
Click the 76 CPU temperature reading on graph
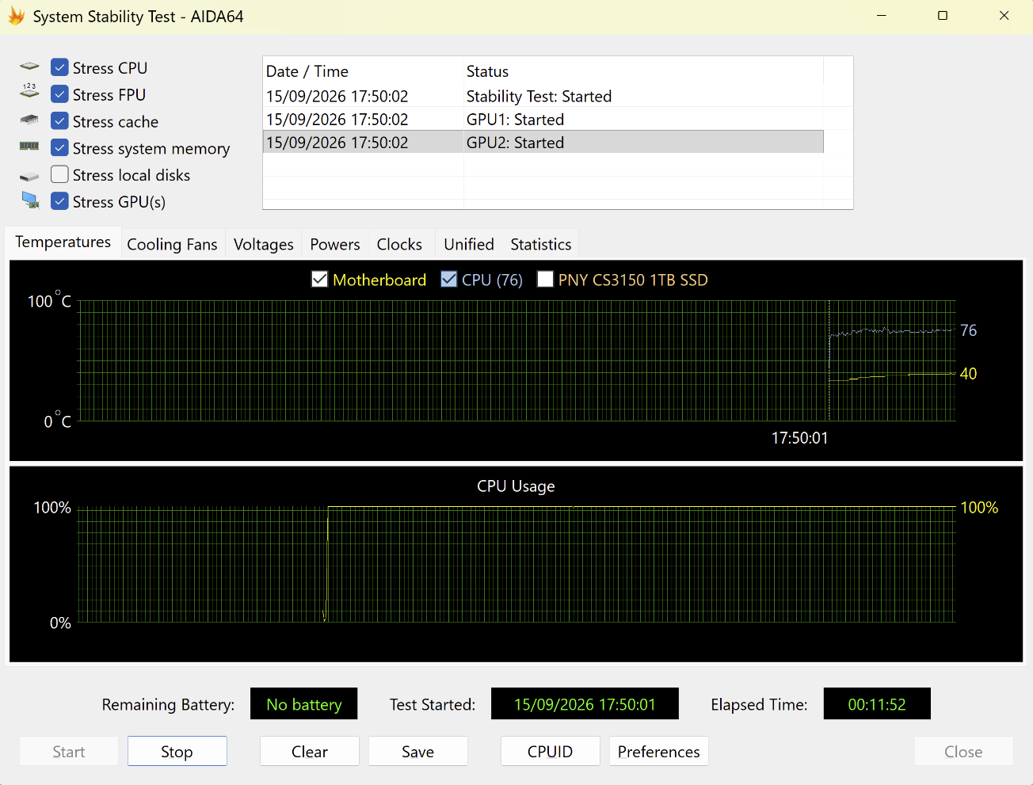point(969,330)
